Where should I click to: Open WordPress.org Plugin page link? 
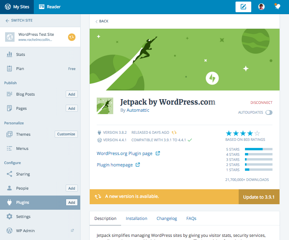(x=125, y=153)
